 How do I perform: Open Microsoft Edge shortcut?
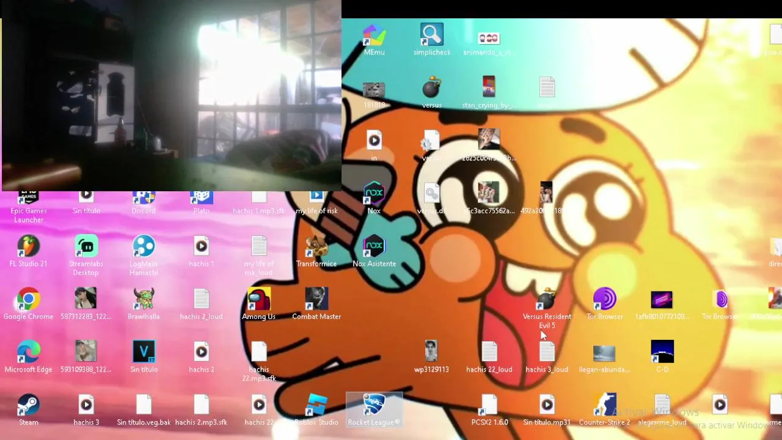click(x=28, y=358)
